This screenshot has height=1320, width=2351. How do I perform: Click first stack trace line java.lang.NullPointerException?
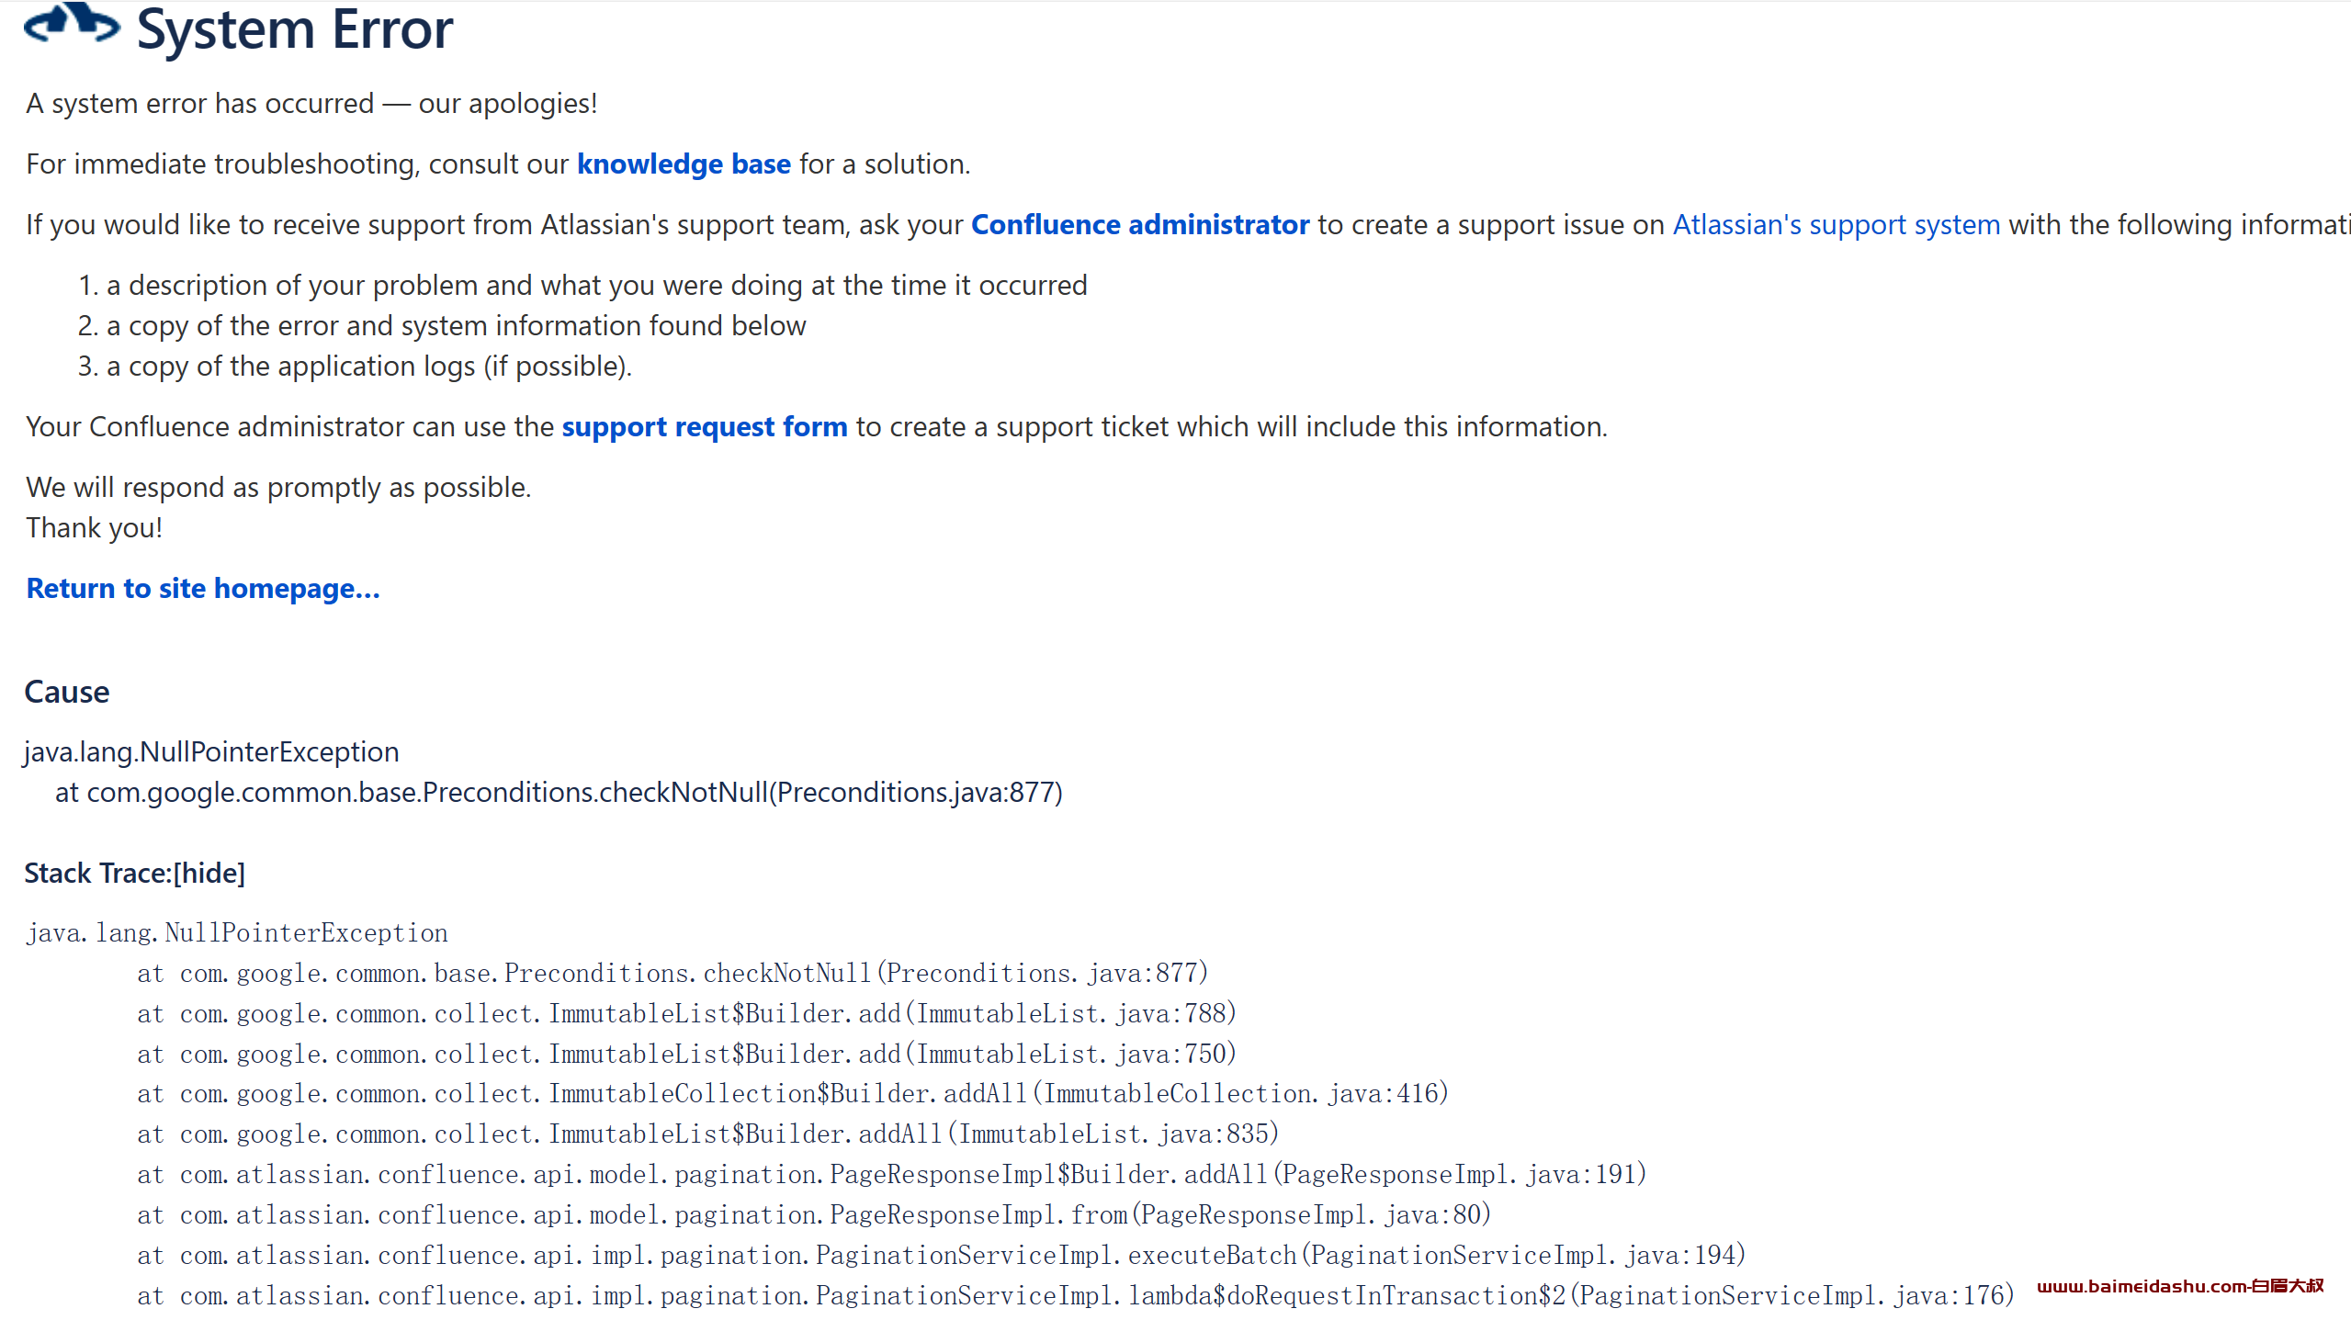click(x=237, y=933)
